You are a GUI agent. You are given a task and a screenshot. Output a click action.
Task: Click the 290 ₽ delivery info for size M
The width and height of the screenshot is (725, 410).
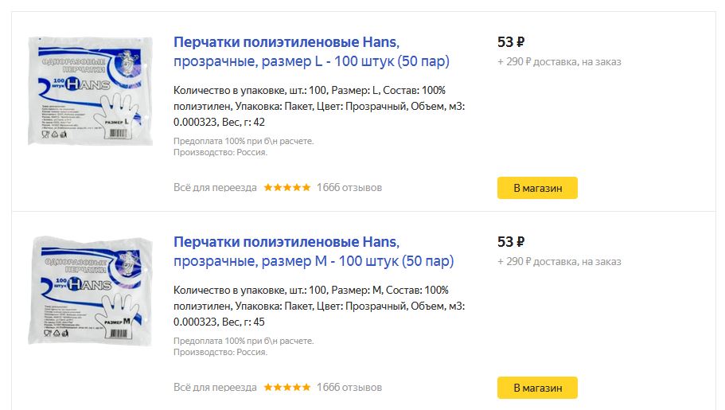point(559,262)
